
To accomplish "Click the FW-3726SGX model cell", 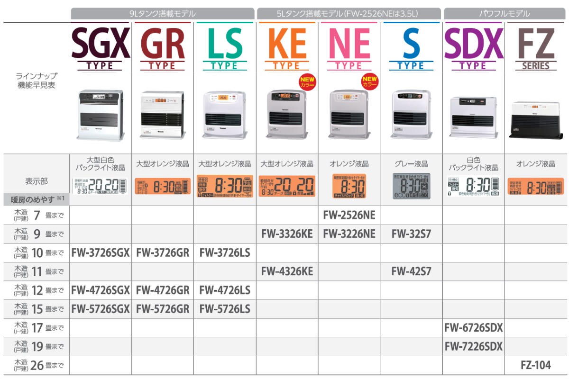I will [100, 253].
